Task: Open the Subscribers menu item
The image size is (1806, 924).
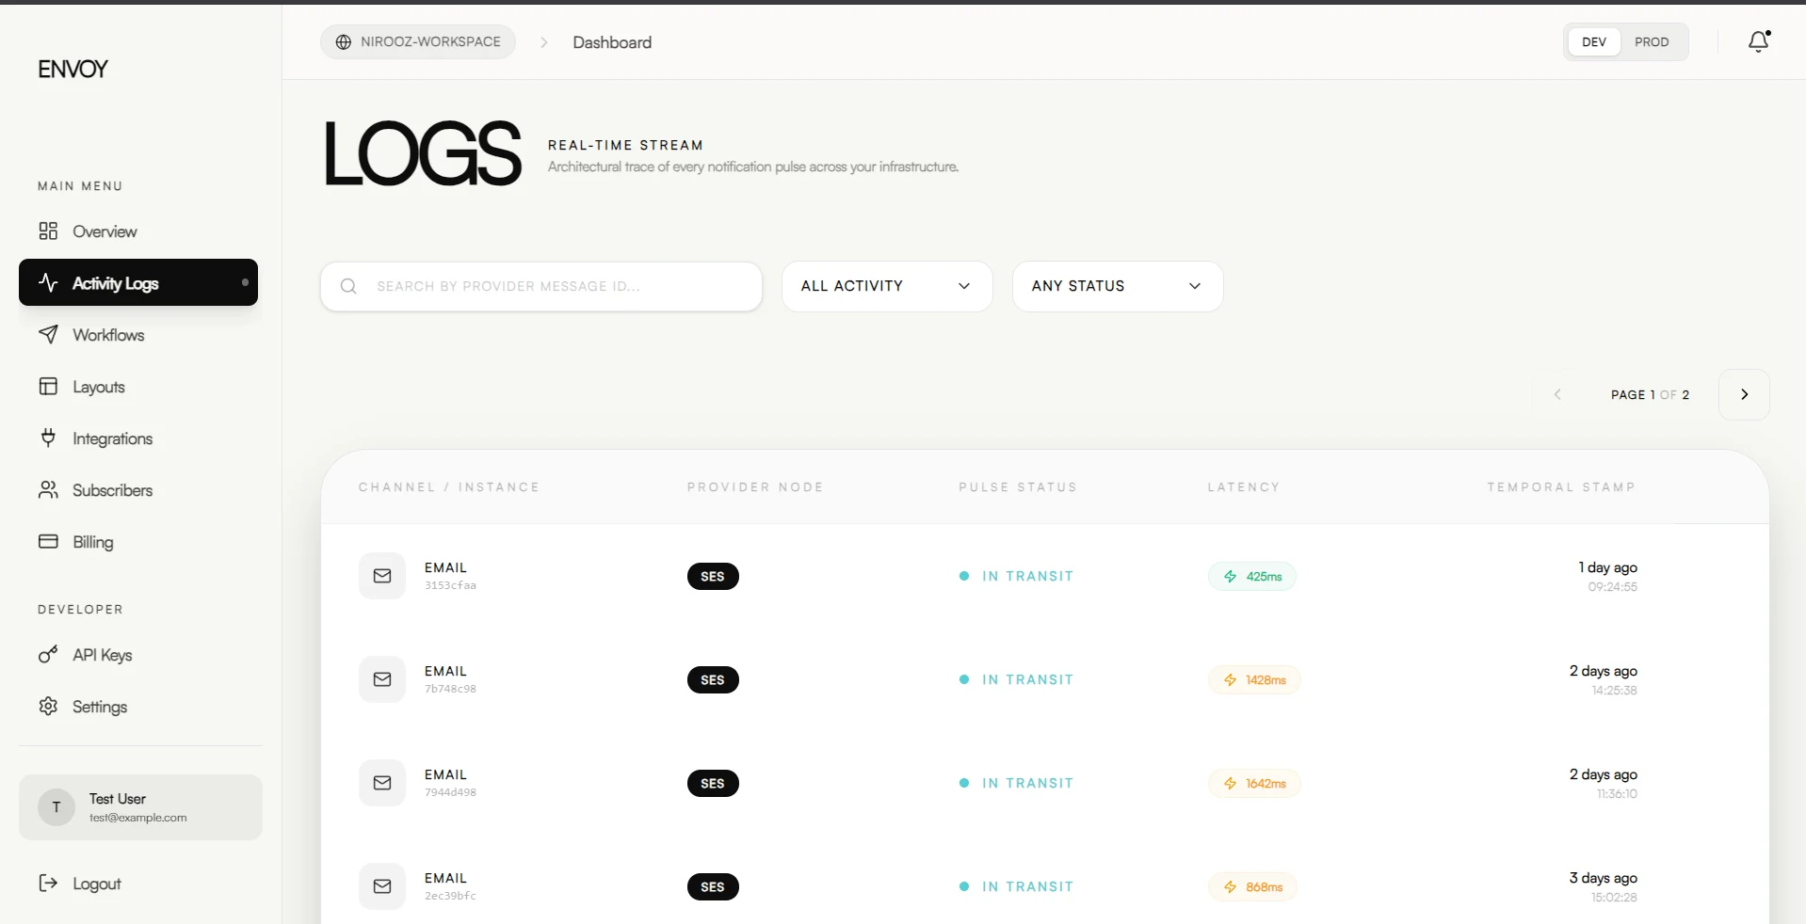Action: (138, 489)
